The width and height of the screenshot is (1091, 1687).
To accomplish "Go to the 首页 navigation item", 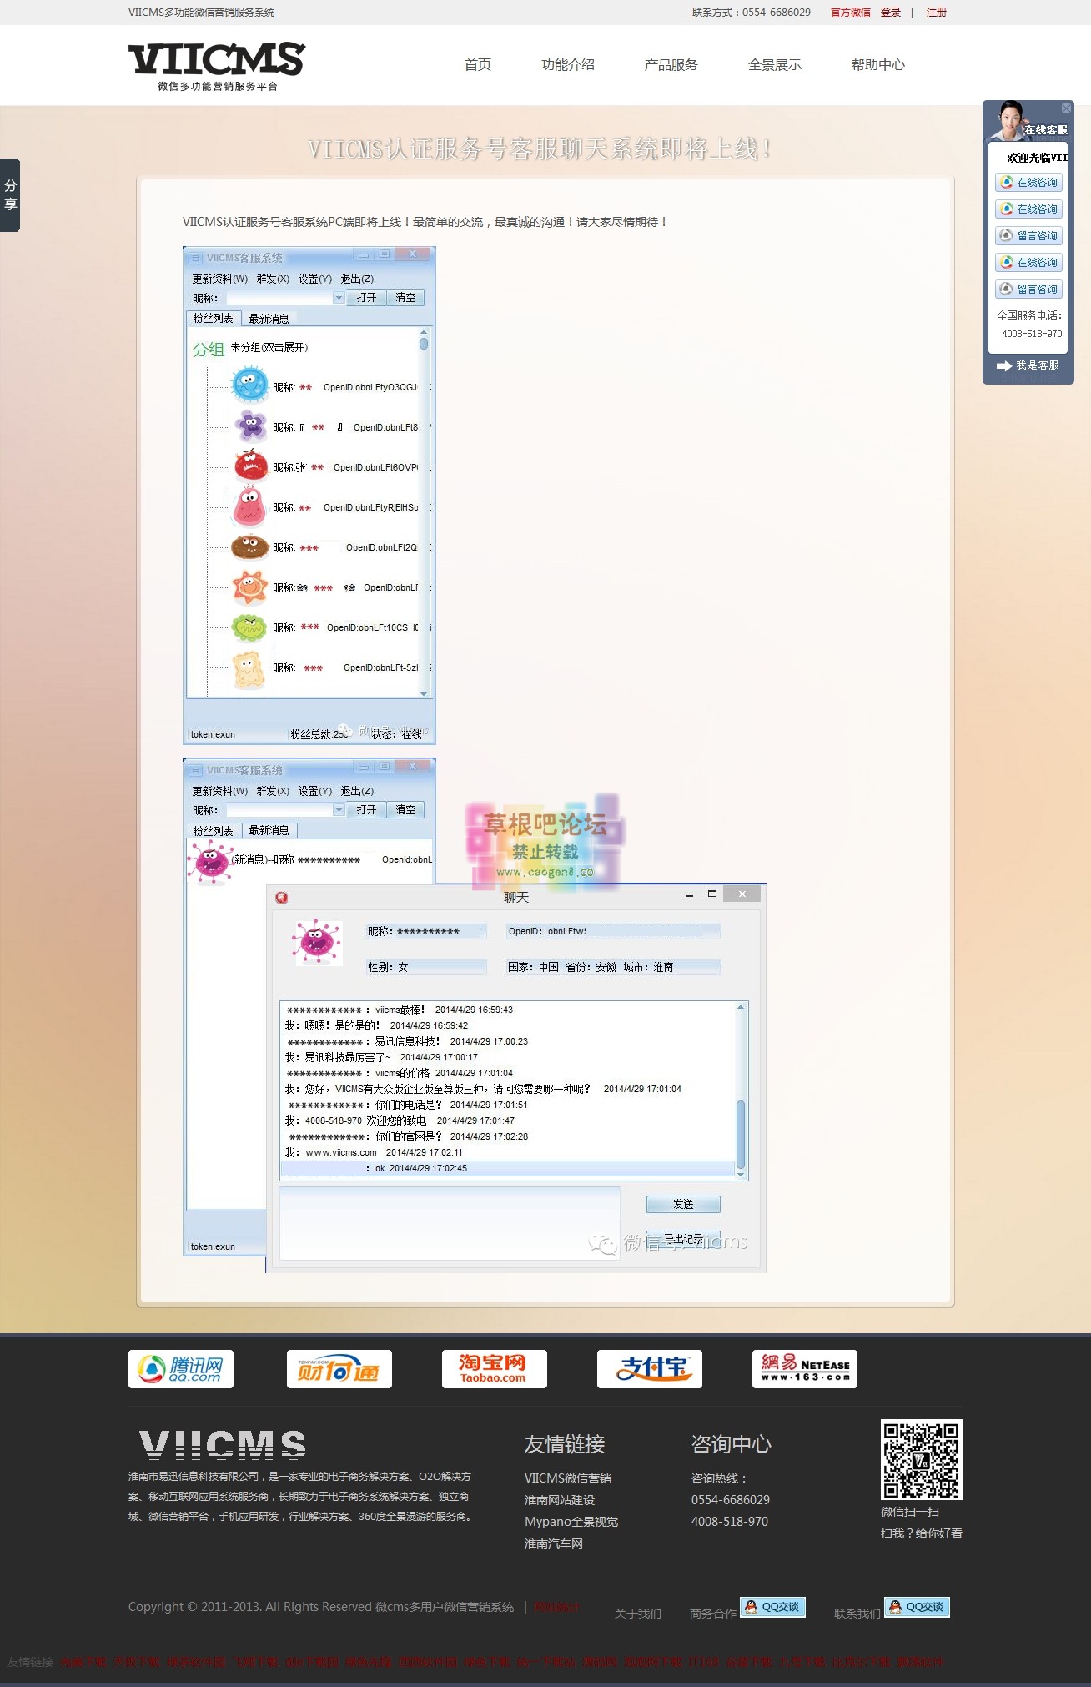I will tap(478, 65).
